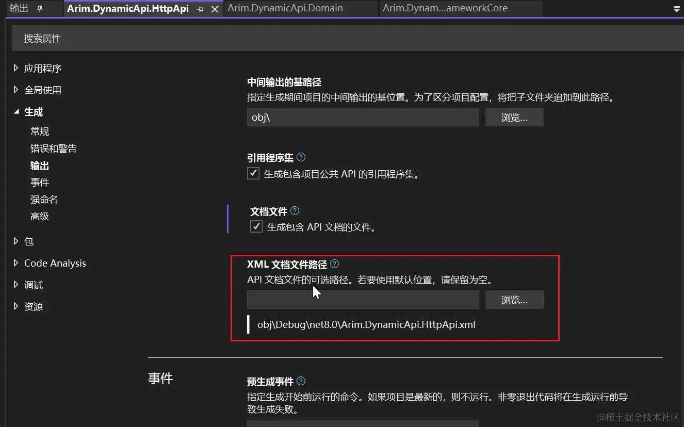This screenshot has width=684, height=427.
Task: Select the Arim.DynamicApi.HttpApi tab
Action: coord(128,9)
